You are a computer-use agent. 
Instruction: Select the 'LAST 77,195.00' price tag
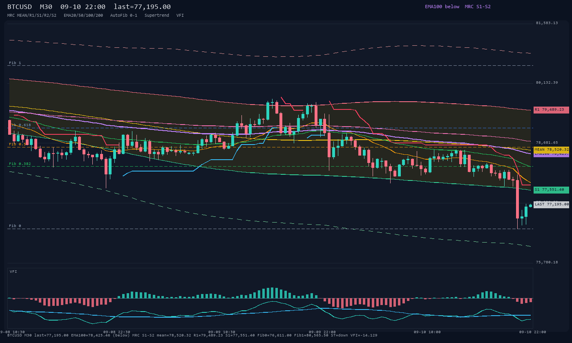tap(551, 205)
